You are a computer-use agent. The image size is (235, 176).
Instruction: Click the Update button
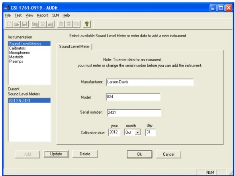coord(56,154)
